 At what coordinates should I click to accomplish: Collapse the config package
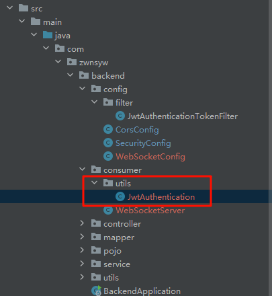(83, 89)
